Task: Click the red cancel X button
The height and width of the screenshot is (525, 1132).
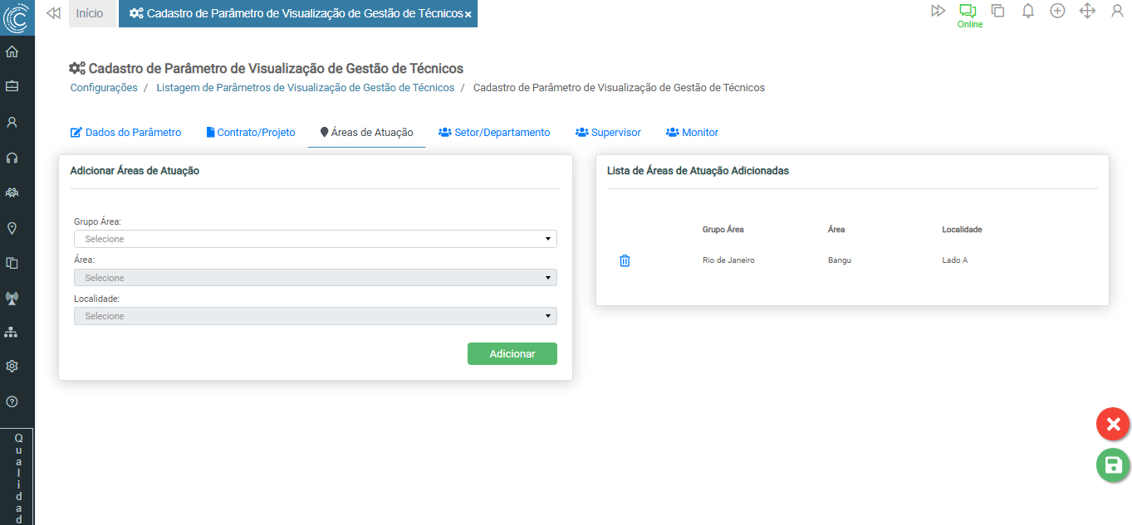Action: pos(1112,425)
